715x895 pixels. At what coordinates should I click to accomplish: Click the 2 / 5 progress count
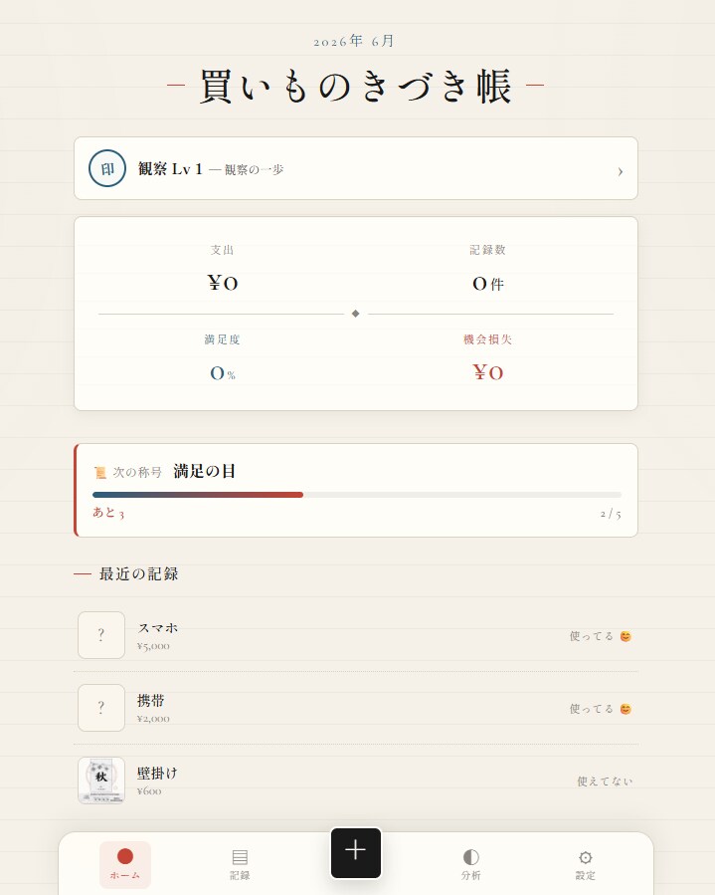(x=611, y=514)
